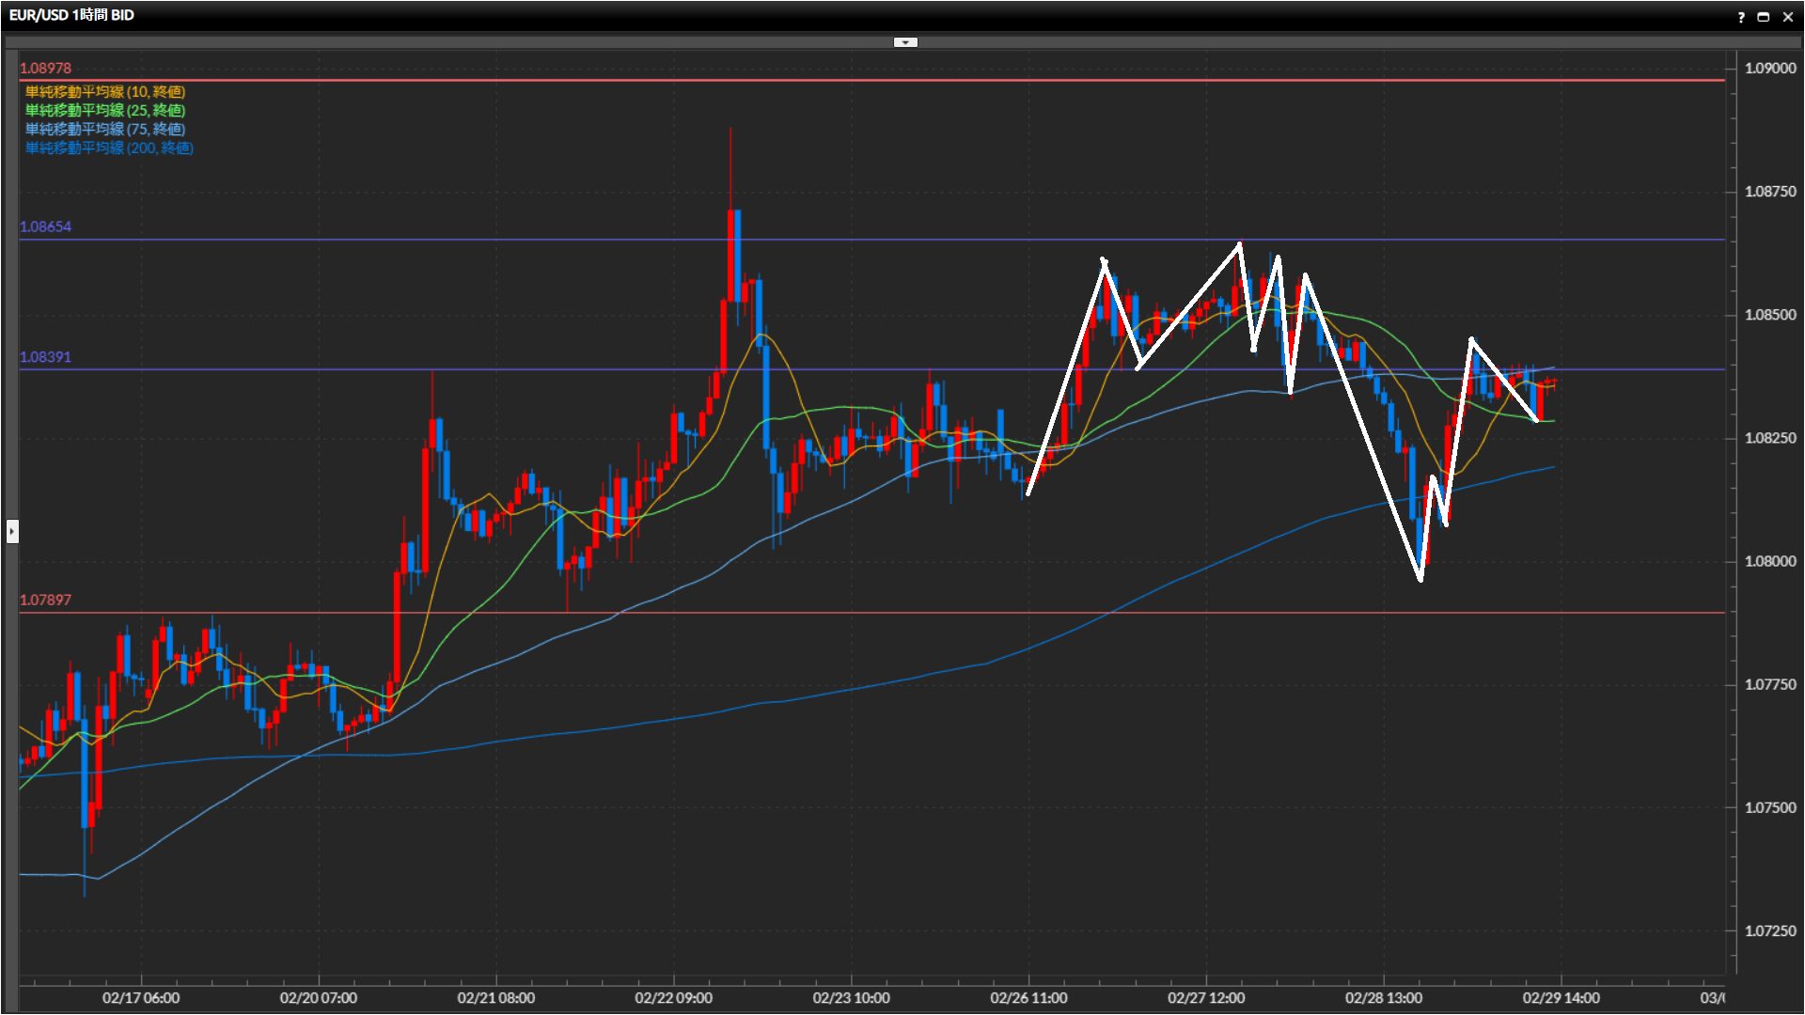This screenshot has height=1015, width=1805.
Task: Click the 1.09000 price scale label
Action: (1769, 69)
